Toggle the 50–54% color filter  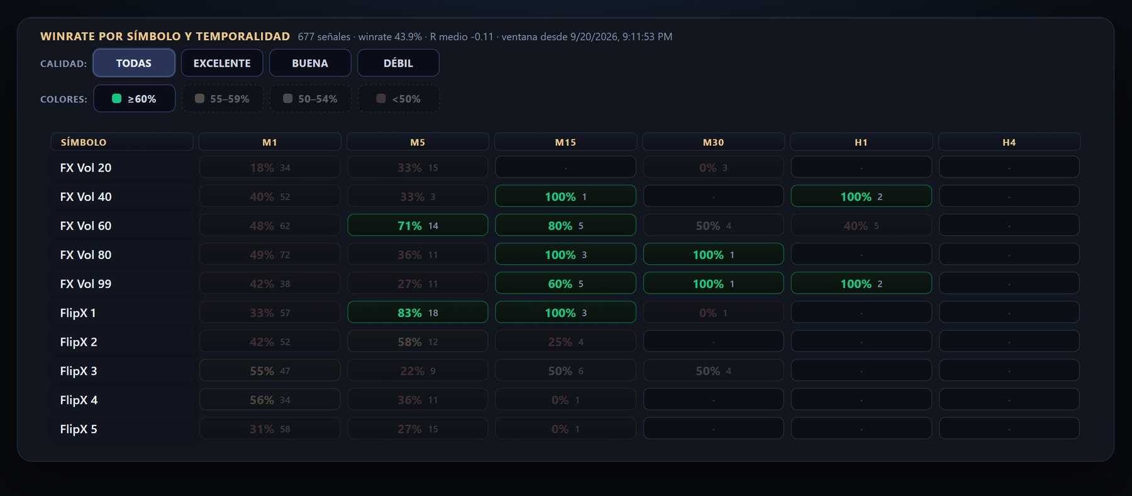[310, 99]
